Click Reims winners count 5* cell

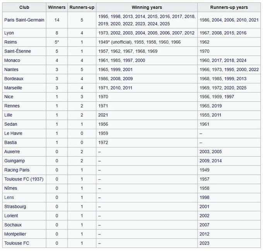pyautogui.click(x=56, y=42)
